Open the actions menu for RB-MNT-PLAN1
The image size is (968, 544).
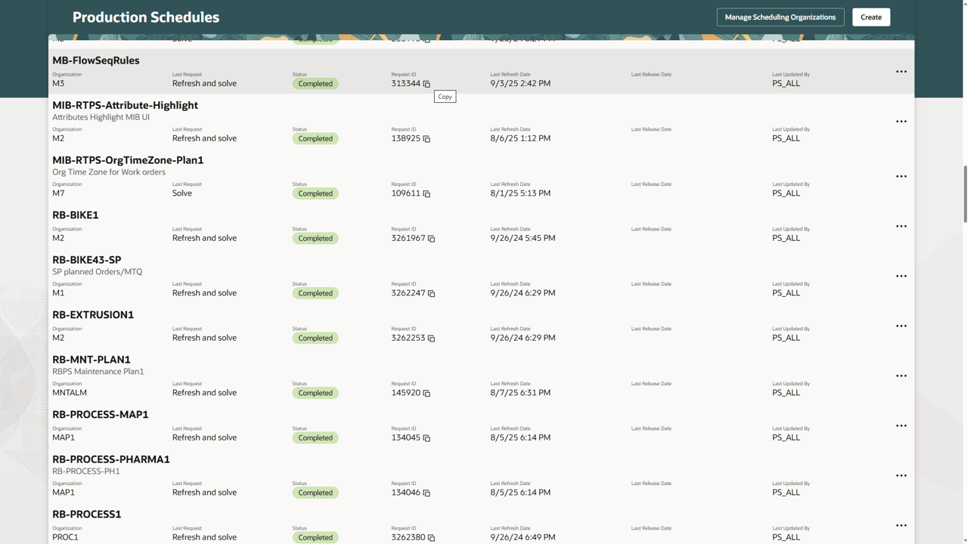901,376
